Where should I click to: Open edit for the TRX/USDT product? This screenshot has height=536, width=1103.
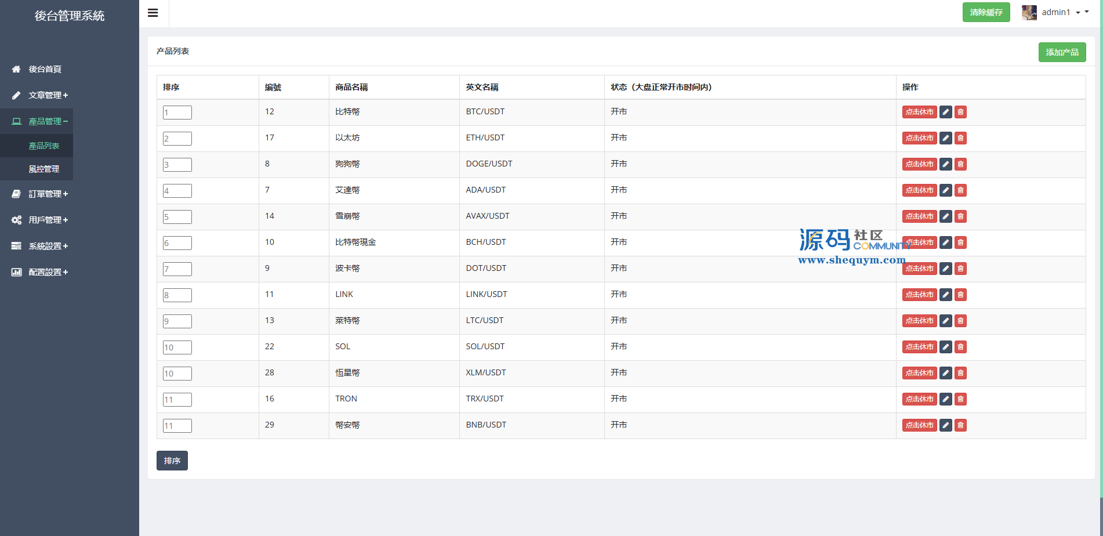(945, 399)
